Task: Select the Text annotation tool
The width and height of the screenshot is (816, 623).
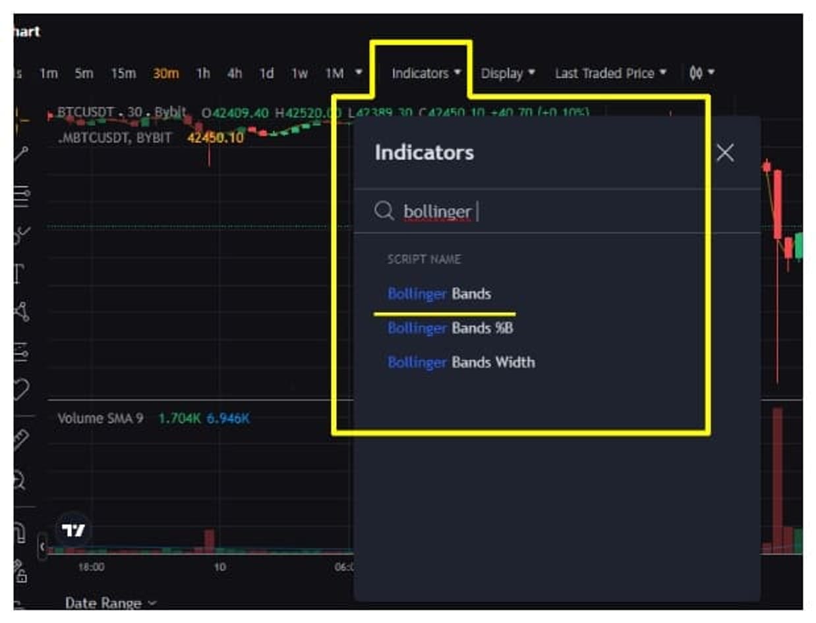Action: 19,273
